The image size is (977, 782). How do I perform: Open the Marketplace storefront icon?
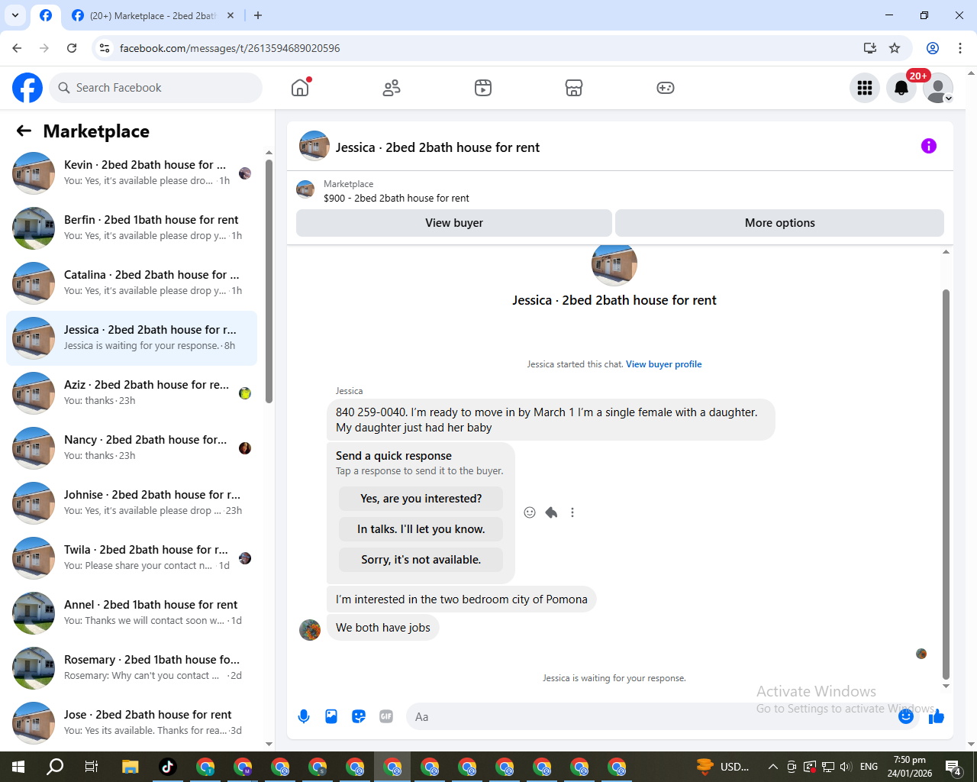[x=574, y=88]
